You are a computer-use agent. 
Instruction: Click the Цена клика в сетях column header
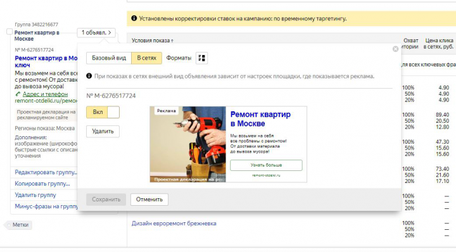(x=438, y=44)
